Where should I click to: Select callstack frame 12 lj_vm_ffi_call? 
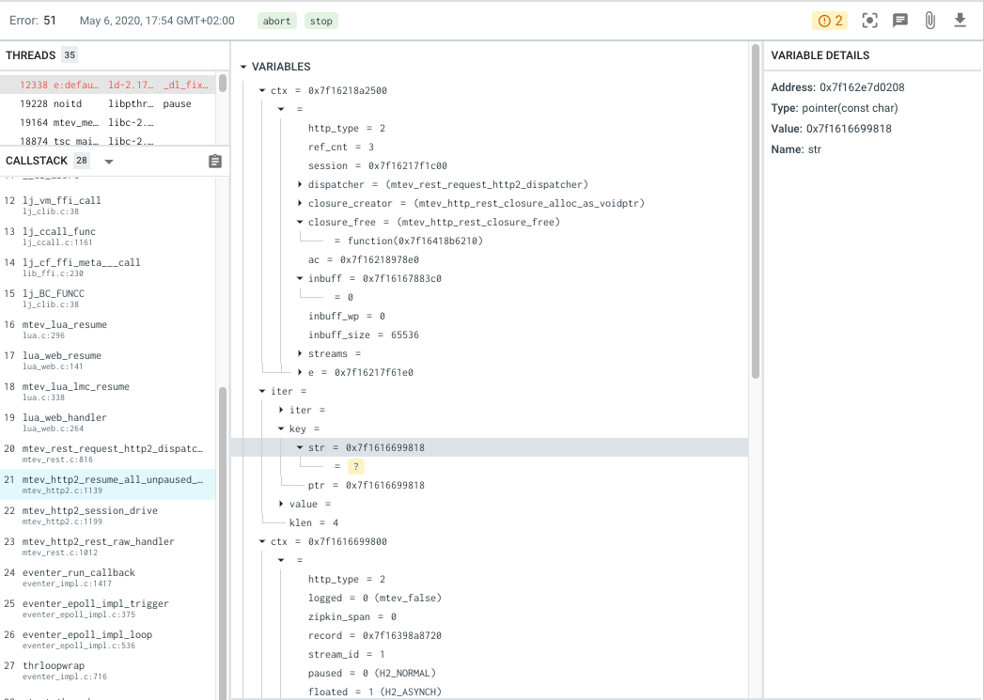tap(108, 205)
